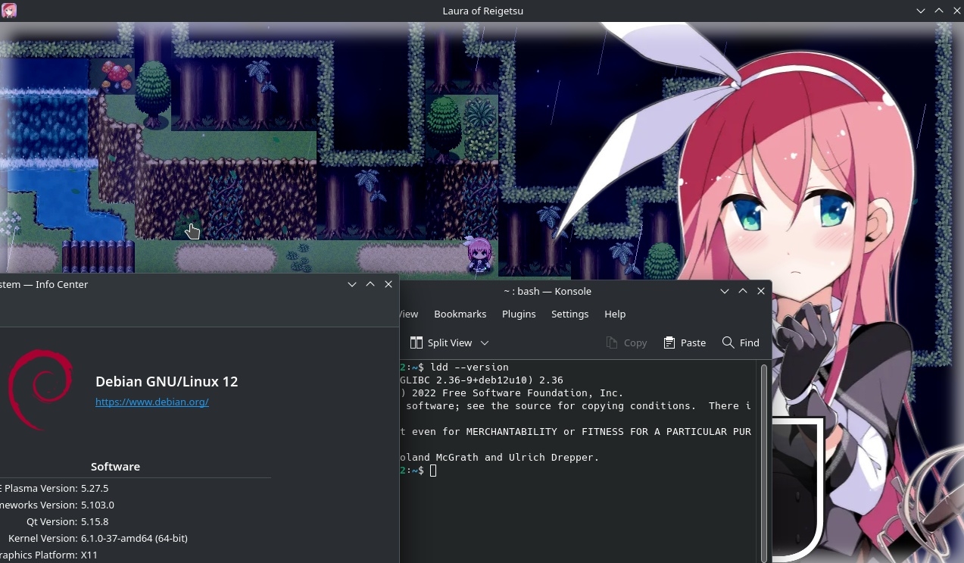This screenshot has height=563, width=964.
Task: Click the Qt Version value 5.15.8
Action: click(95, 522)
